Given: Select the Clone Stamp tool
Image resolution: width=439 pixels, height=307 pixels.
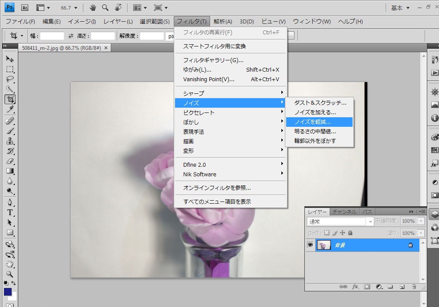Looking at the screenshot, I should click(10, 141).
